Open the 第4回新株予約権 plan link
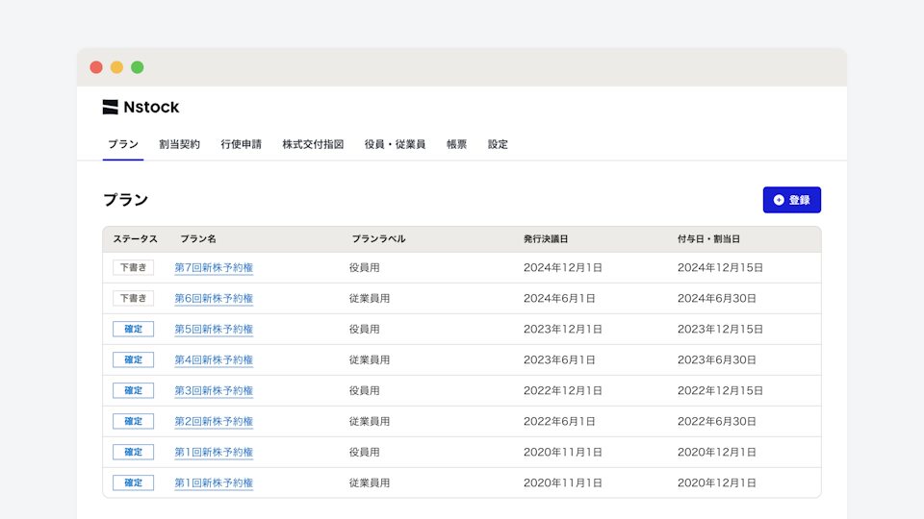This screenshot has height=519, width=924. pyautogui.click(x=214, y=360)
